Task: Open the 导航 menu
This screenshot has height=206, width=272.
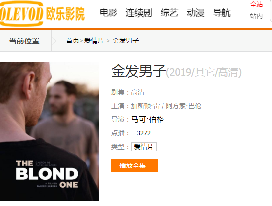Action: coord(221,13)
